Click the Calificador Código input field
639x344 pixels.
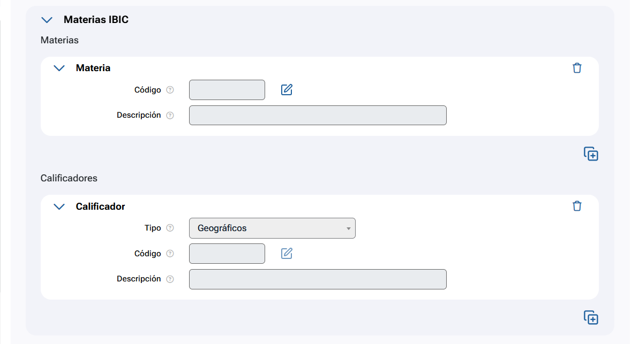tap(227, 254)
